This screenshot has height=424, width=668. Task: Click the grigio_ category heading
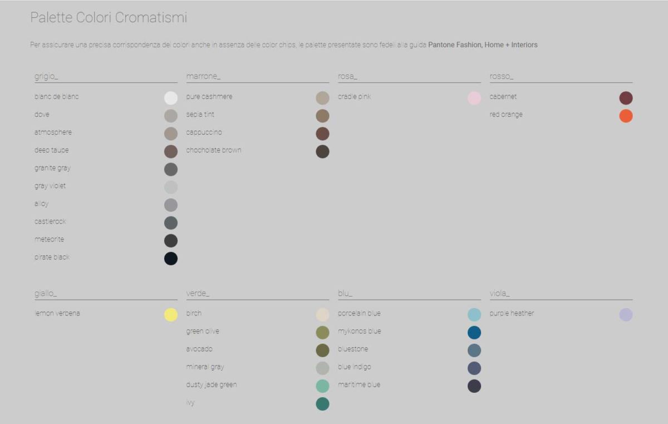coord(46,77)
